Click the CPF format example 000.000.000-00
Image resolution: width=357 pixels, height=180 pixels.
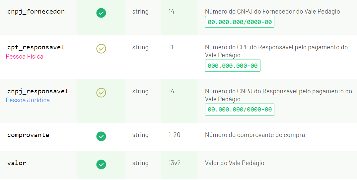tap(233, 66)
